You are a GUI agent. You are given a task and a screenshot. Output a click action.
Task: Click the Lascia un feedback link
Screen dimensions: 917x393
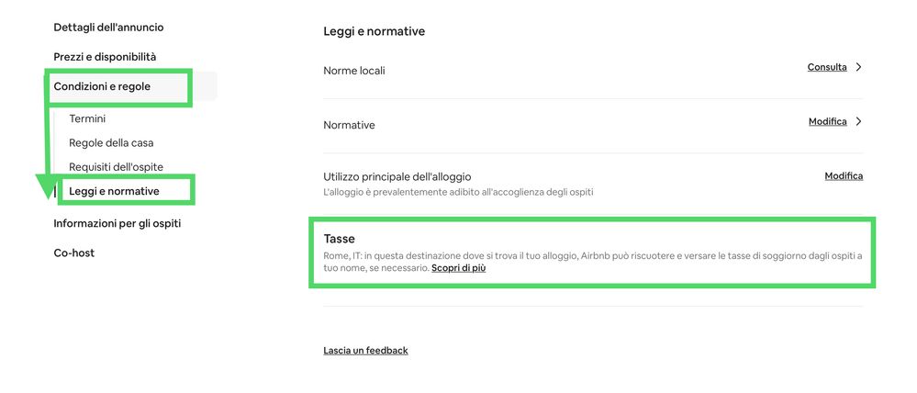pos(365,351)
